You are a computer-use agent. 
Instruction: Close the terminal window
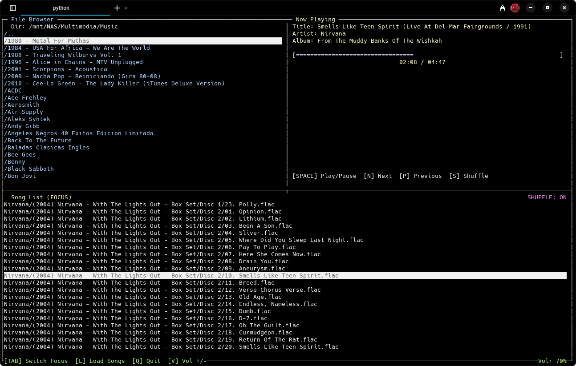point(564,8)
